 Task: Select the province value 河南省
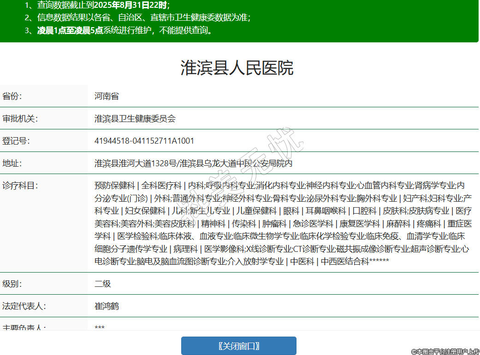pos(107,96)
